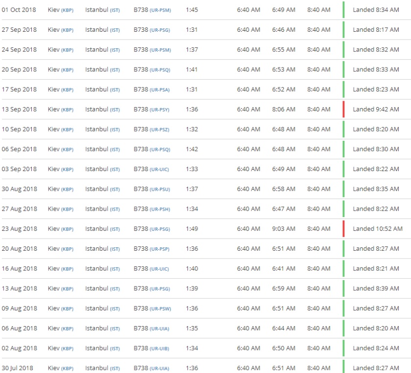Click the 8:06 AM actual departure time
The image size is (411, 373).
point(283,110)
